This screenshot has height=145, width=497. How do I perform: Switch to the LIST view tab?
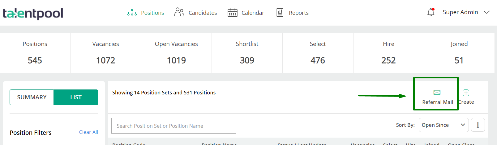[x=76, y=97]
